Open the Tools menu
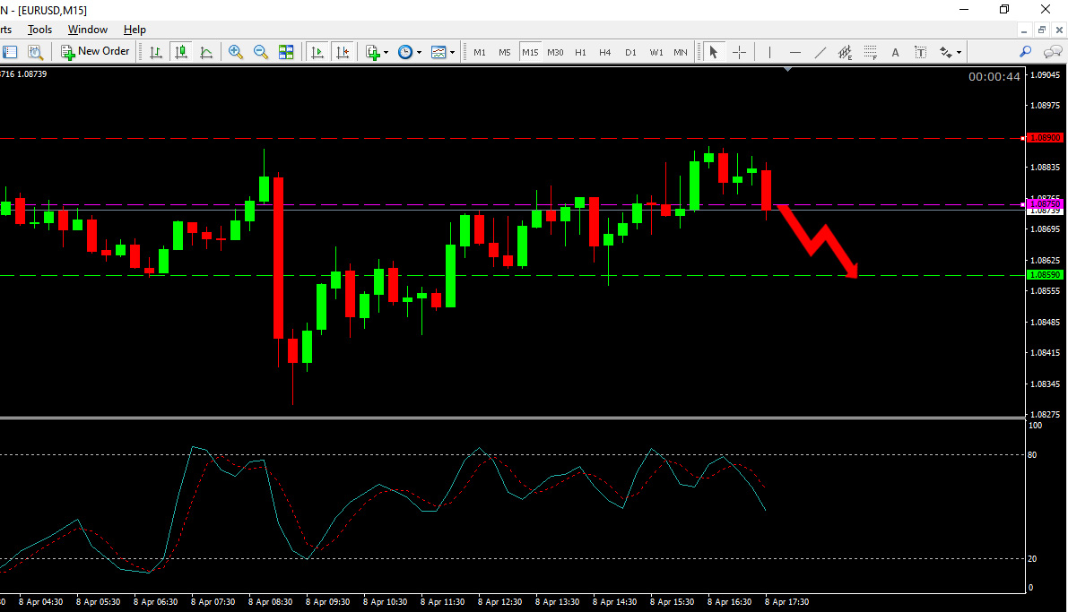Viewport: 1068px width, 612px height. coord(39,30)
